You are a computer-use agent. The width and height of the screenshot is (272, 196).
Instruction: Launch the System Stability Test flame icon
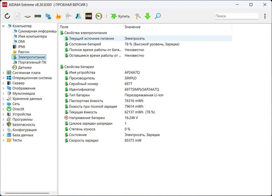[x=58, y=16]
